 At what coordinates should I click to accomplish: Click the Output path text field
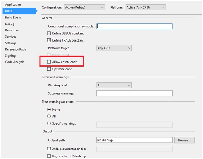click(134, 140)
